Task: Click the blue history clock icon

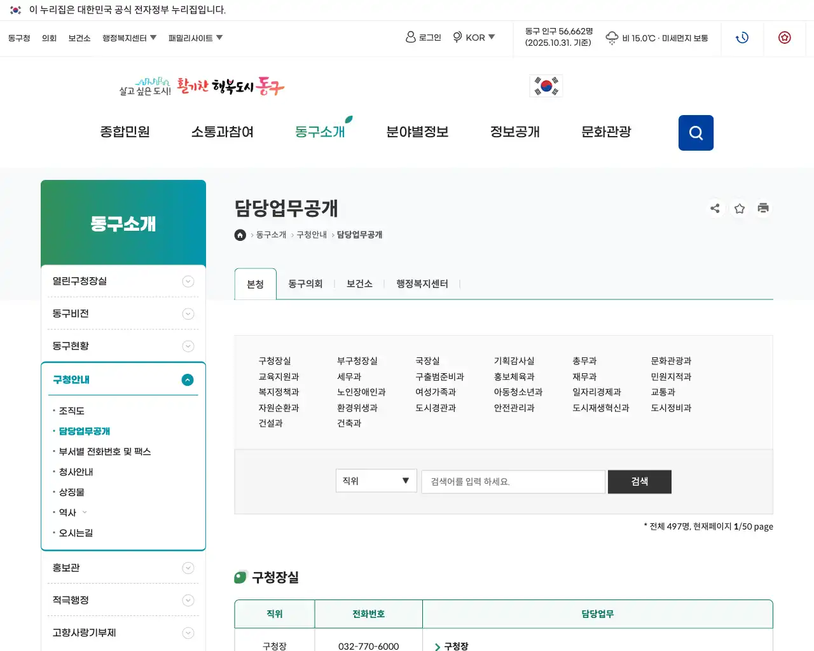Action: (x=742, y=38)
